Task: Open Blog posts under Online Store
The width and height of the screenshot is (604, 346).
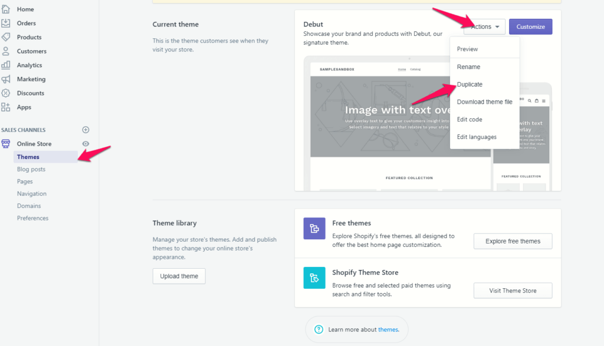Action: (31, 169)
